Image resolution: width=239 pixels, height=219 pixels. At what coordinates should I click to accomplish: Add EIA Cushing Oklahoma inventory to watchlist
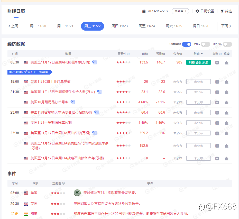pyautogui.click(x=217, y=146)
